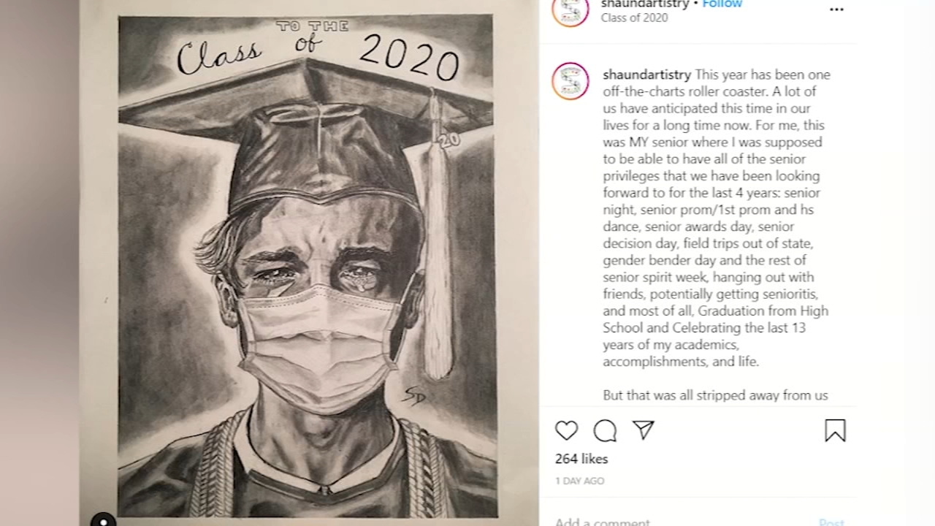935x526 pixels.
Task: Click circular icon at drawing's bottom-left corner
Action: 104,520
